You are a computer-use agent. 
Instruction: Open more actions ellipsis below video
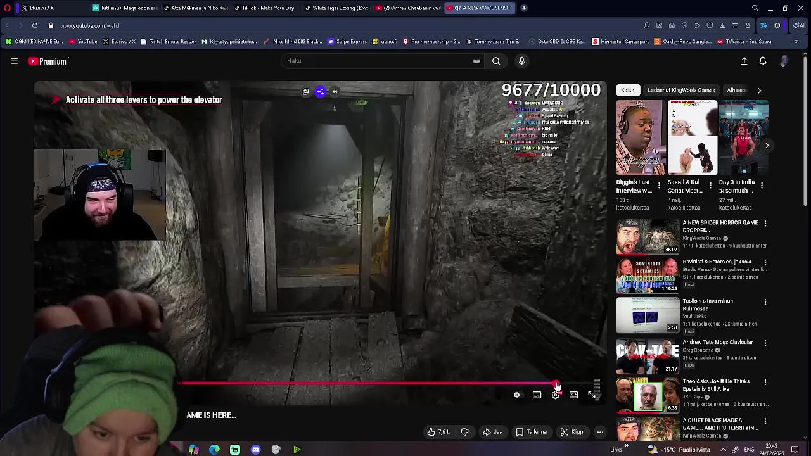pos(600,432)
